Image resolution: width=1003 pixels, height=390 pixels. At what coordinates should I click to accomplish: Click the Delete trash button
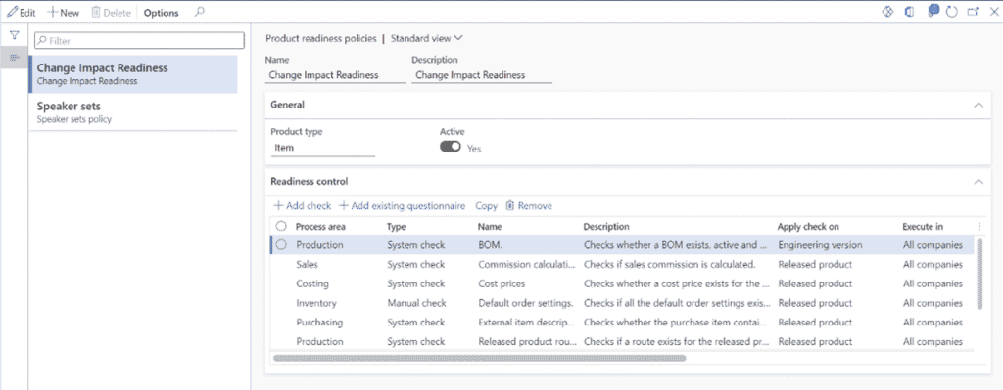(112, 12)
